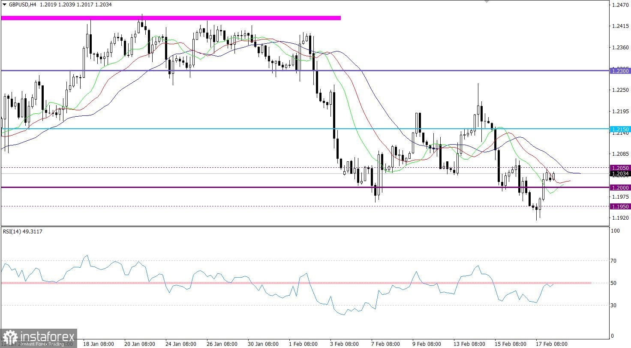Click the 1.2000 price label
Viewport: 631px width, 348px height.
point(620,188)
